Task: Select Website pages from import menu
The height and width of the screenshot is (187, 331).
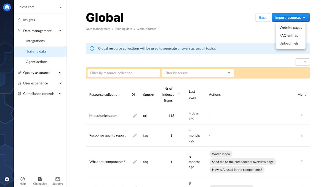Action: (290, 28)
